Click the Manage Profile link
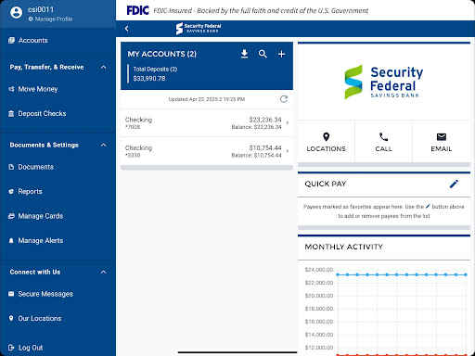475x356 pixels. 50,19
